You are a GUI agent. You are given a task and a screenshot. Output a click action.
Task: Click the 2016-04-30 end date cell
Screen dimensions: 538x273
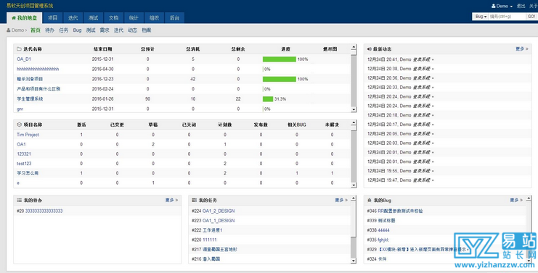point(102,69)
